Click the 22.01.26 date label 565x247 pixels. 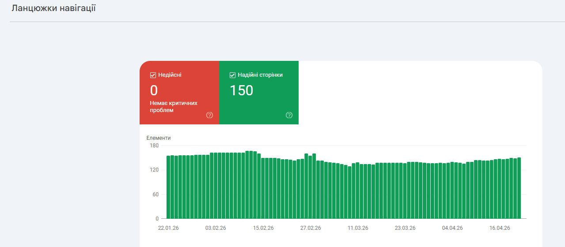click(168, 228)
